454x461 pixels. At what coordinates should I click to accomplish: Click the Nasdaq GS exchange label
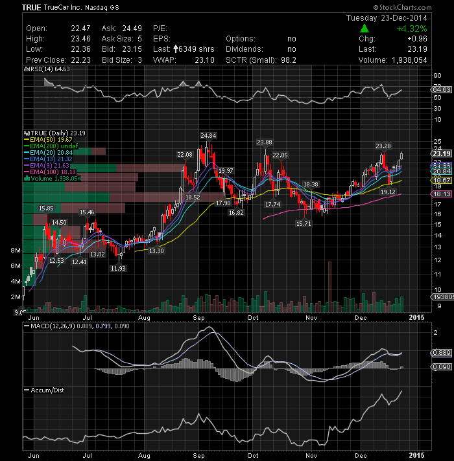[102, 8]
